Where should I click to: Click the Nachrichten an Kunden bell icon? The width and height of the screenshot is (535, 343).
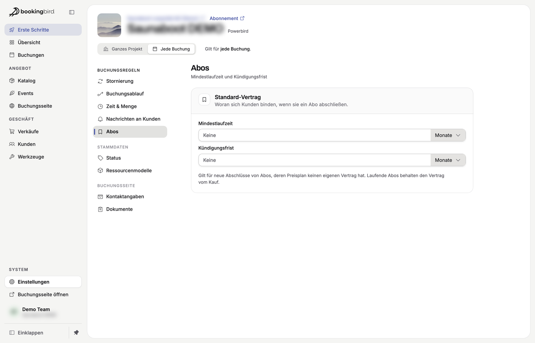[100, 119]
